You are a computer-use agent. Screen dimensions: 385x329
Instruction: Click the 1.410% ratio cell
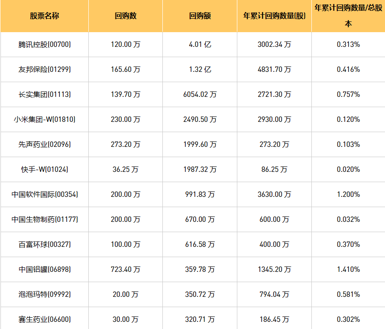click(348, 270)
